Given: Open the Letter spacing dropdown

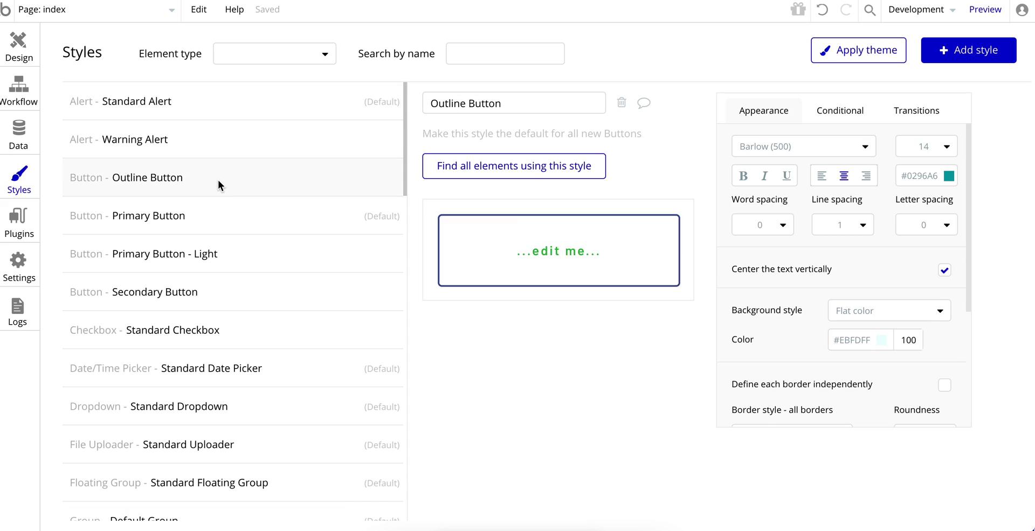Looking at the screenshot, I should pos(926,225).
